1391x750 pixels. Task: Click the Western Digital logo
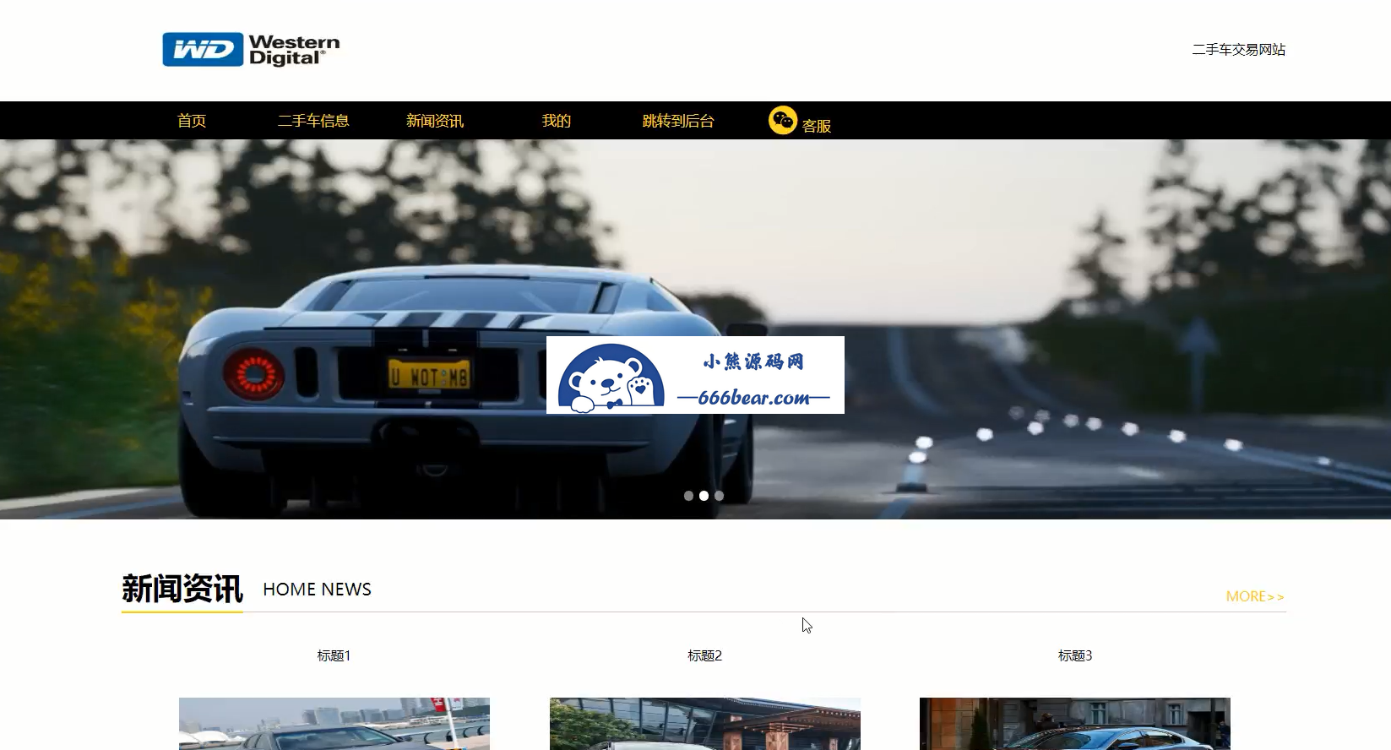pyautogui.click(x=251, y=50)
